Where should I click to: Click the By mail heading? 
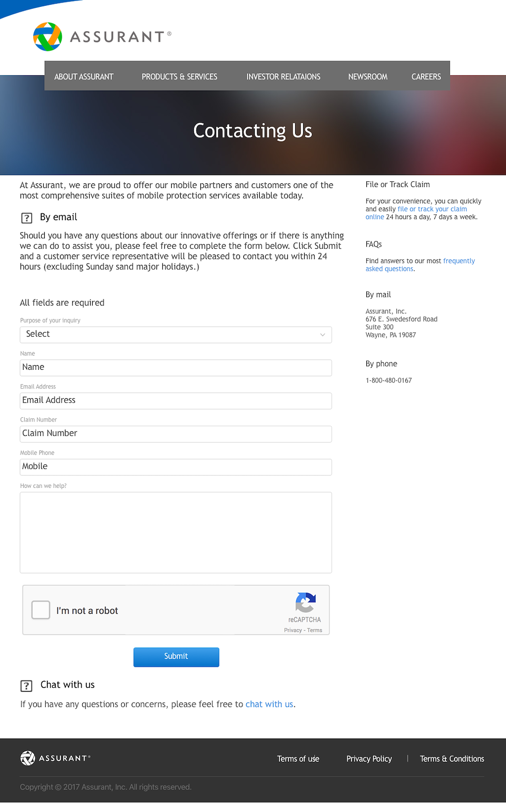tap(378, 295)
